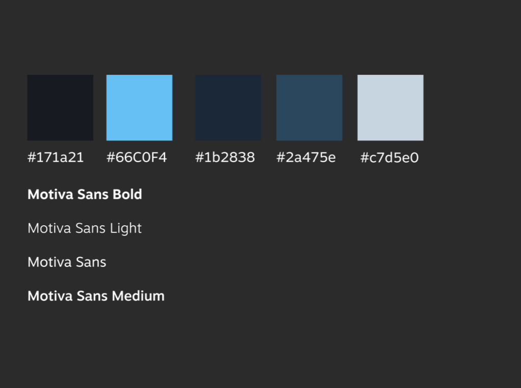Click the #171a21 hex code label

(56, 158)
